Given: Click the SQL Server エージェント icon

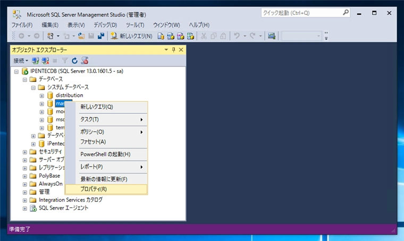Looking at the screenshot, I should click(x=33, y=208).
